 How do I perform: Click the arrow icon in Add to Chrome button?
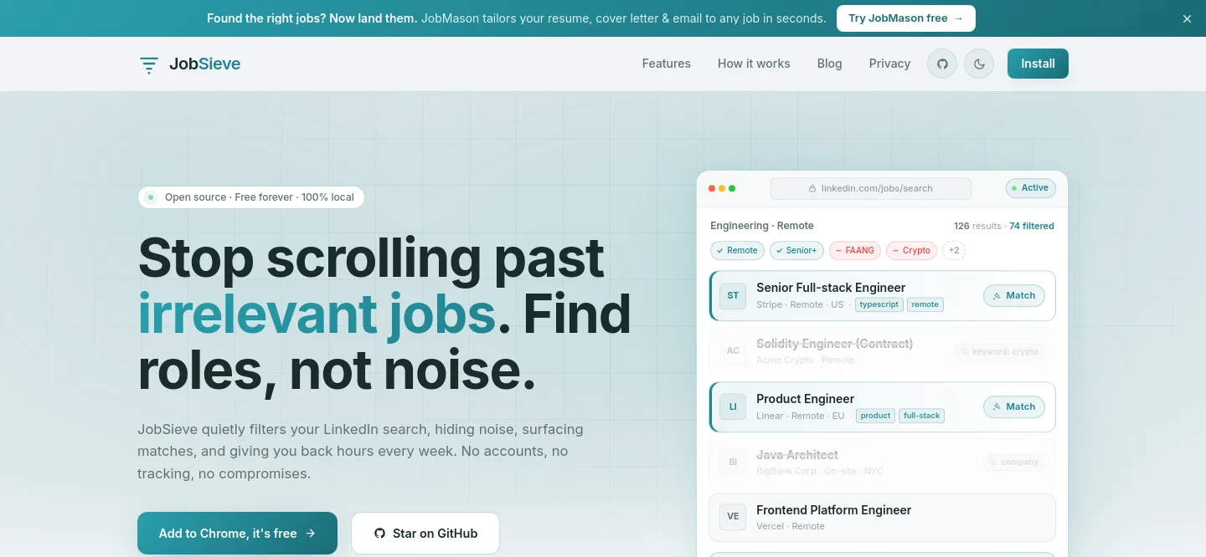(311, 534)
